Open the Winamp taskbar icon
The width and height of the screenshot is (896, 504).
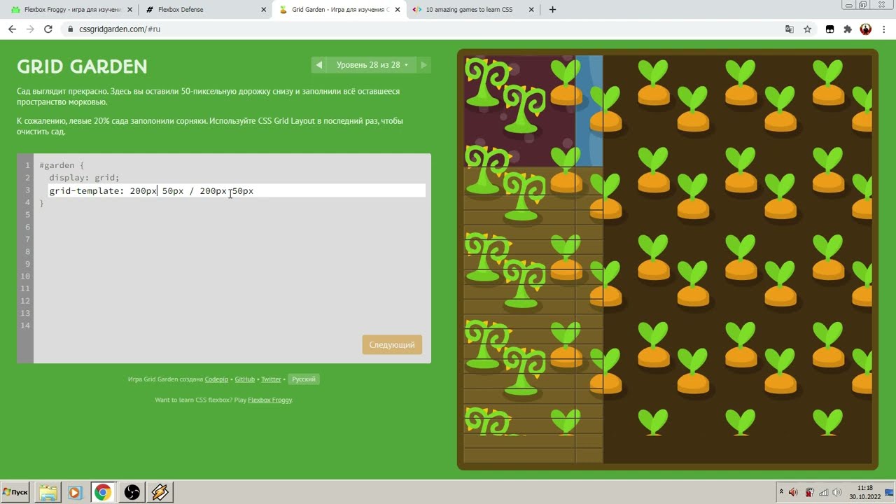click(160, 493)
